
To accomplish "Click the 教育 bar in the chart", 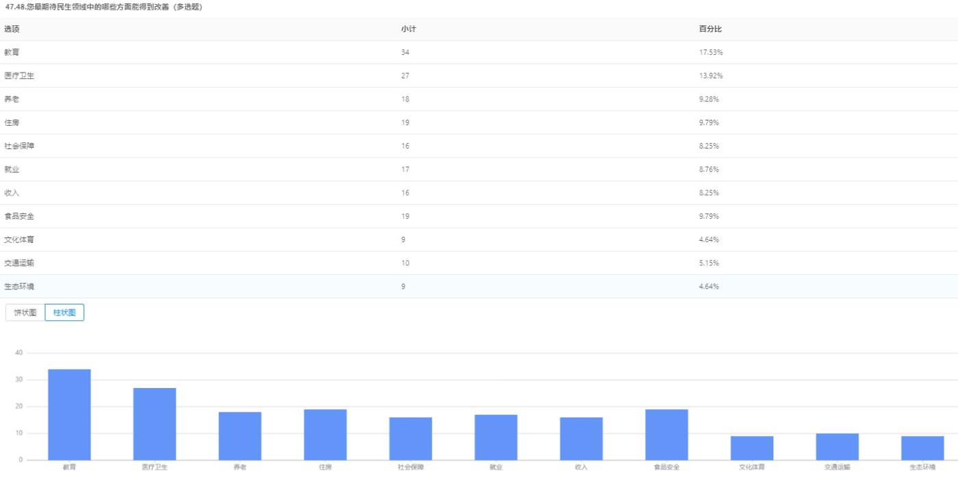I will click(x=69, y=415).
